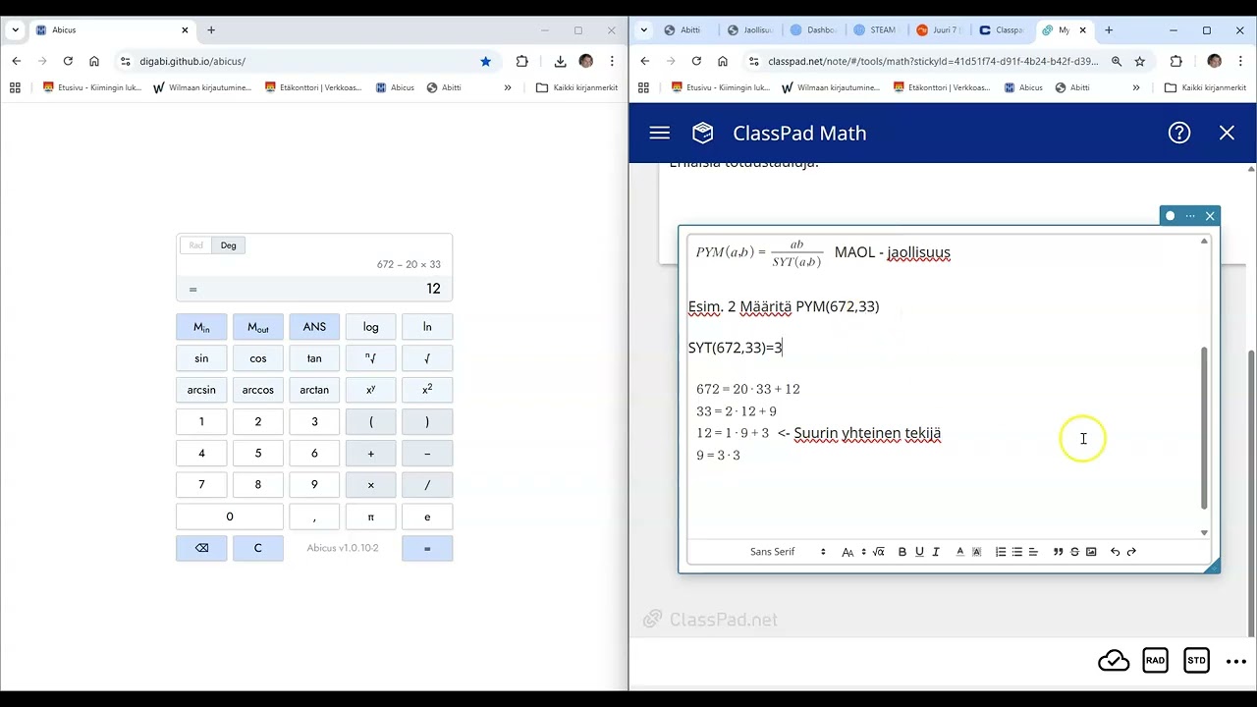Image resolution: width=1257 pixels, height=707 pixels.
Task: Open new tab in ClassPad browser window
Action: click(x=1109, y=30)
